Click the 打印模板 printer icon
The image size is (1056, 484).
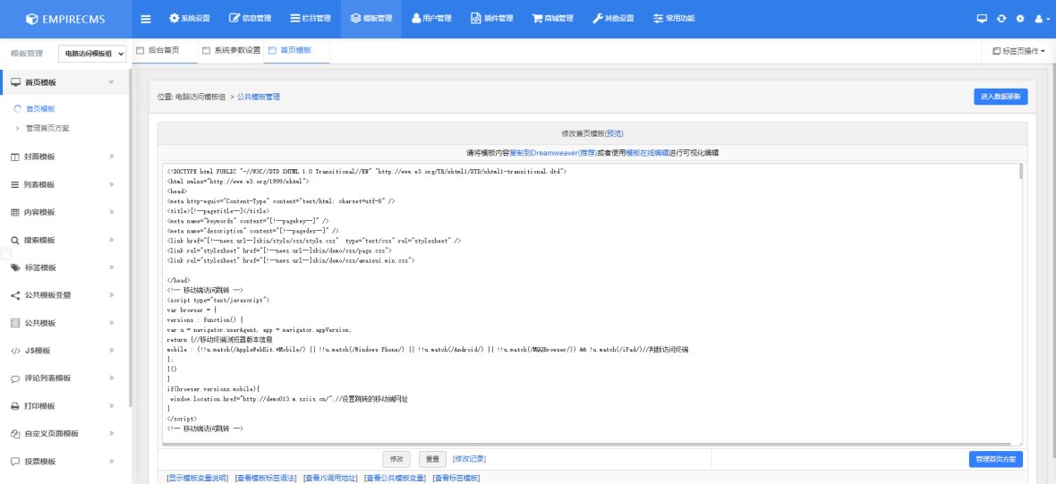(x=15, y=406)
